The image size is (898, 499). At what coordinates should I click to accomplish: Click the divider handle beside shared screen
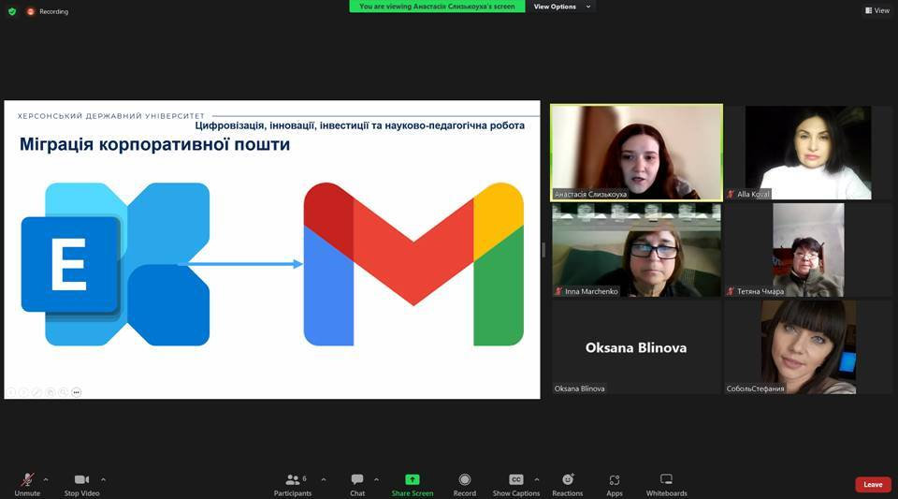point(543,250)
